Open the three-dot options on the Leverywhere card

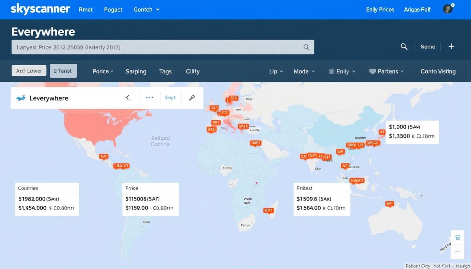pos(149,98)
